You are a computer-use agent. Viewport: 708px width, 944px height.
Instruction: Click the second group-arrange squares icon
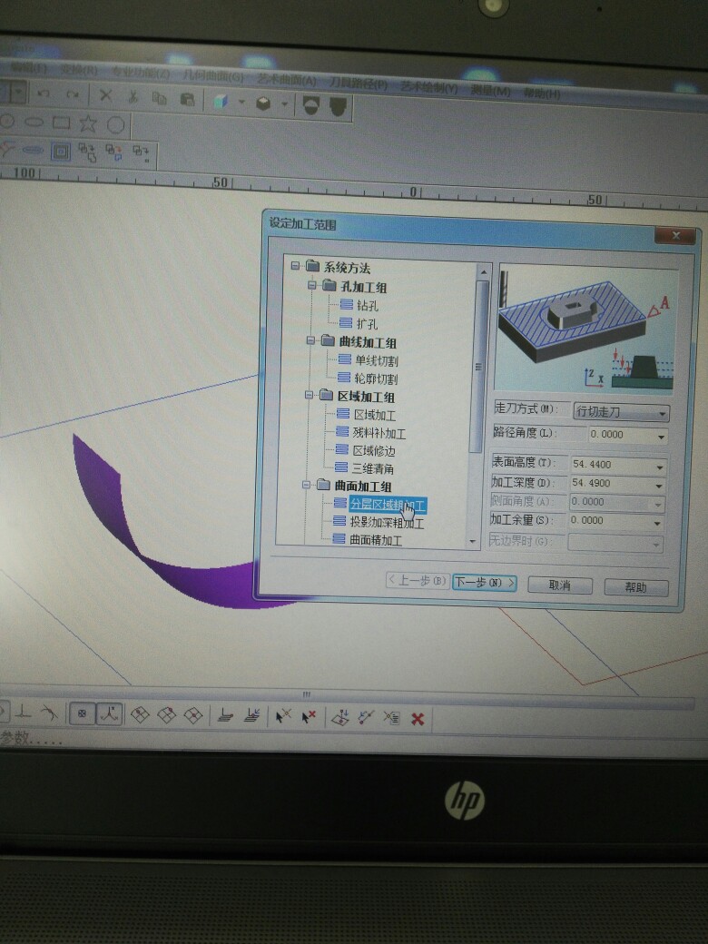113,152
